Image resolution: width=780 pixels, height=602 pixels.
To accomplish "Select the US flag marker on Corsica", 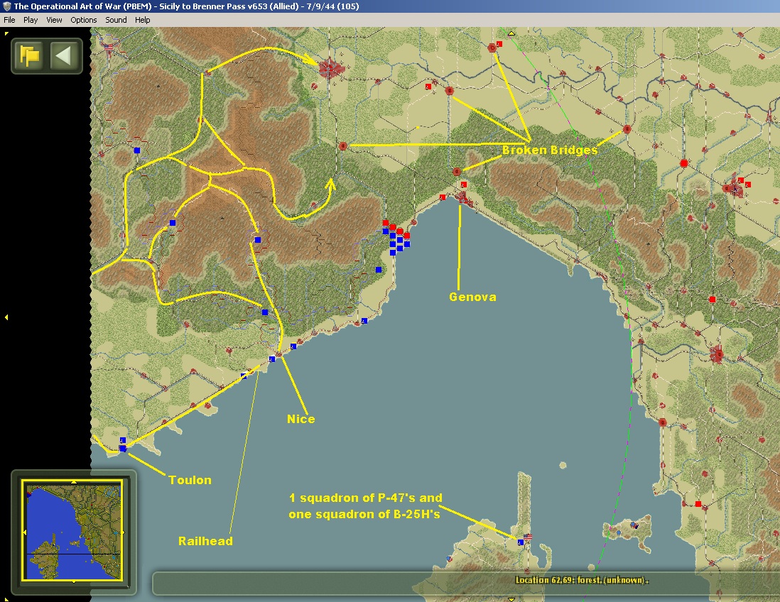I will pyautogui.click(x=528, y=537).
